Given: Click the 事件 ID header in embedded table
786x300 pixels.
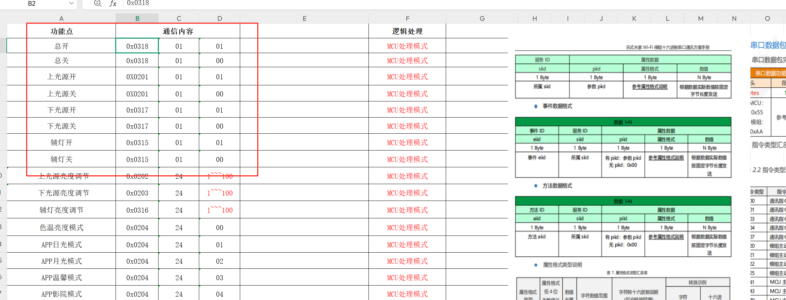Looking at the screenshot, I should [537, 131].
